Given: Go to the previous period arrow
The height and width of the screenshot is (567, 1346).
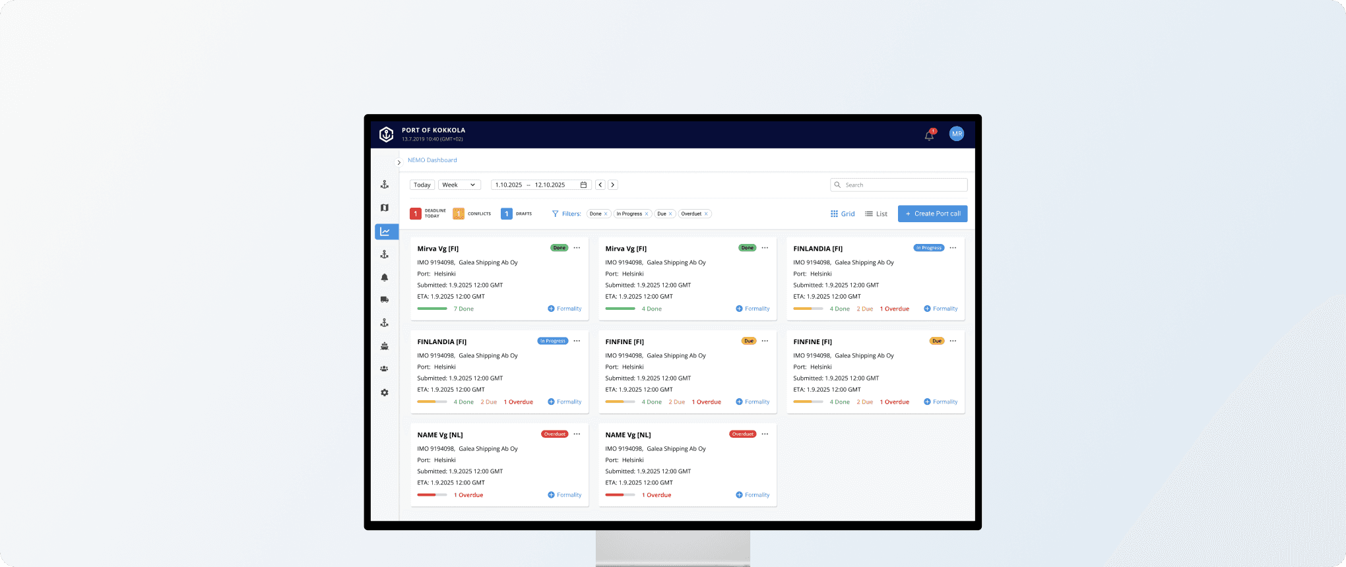Looking at the screenshot, I should pos(600,185).
